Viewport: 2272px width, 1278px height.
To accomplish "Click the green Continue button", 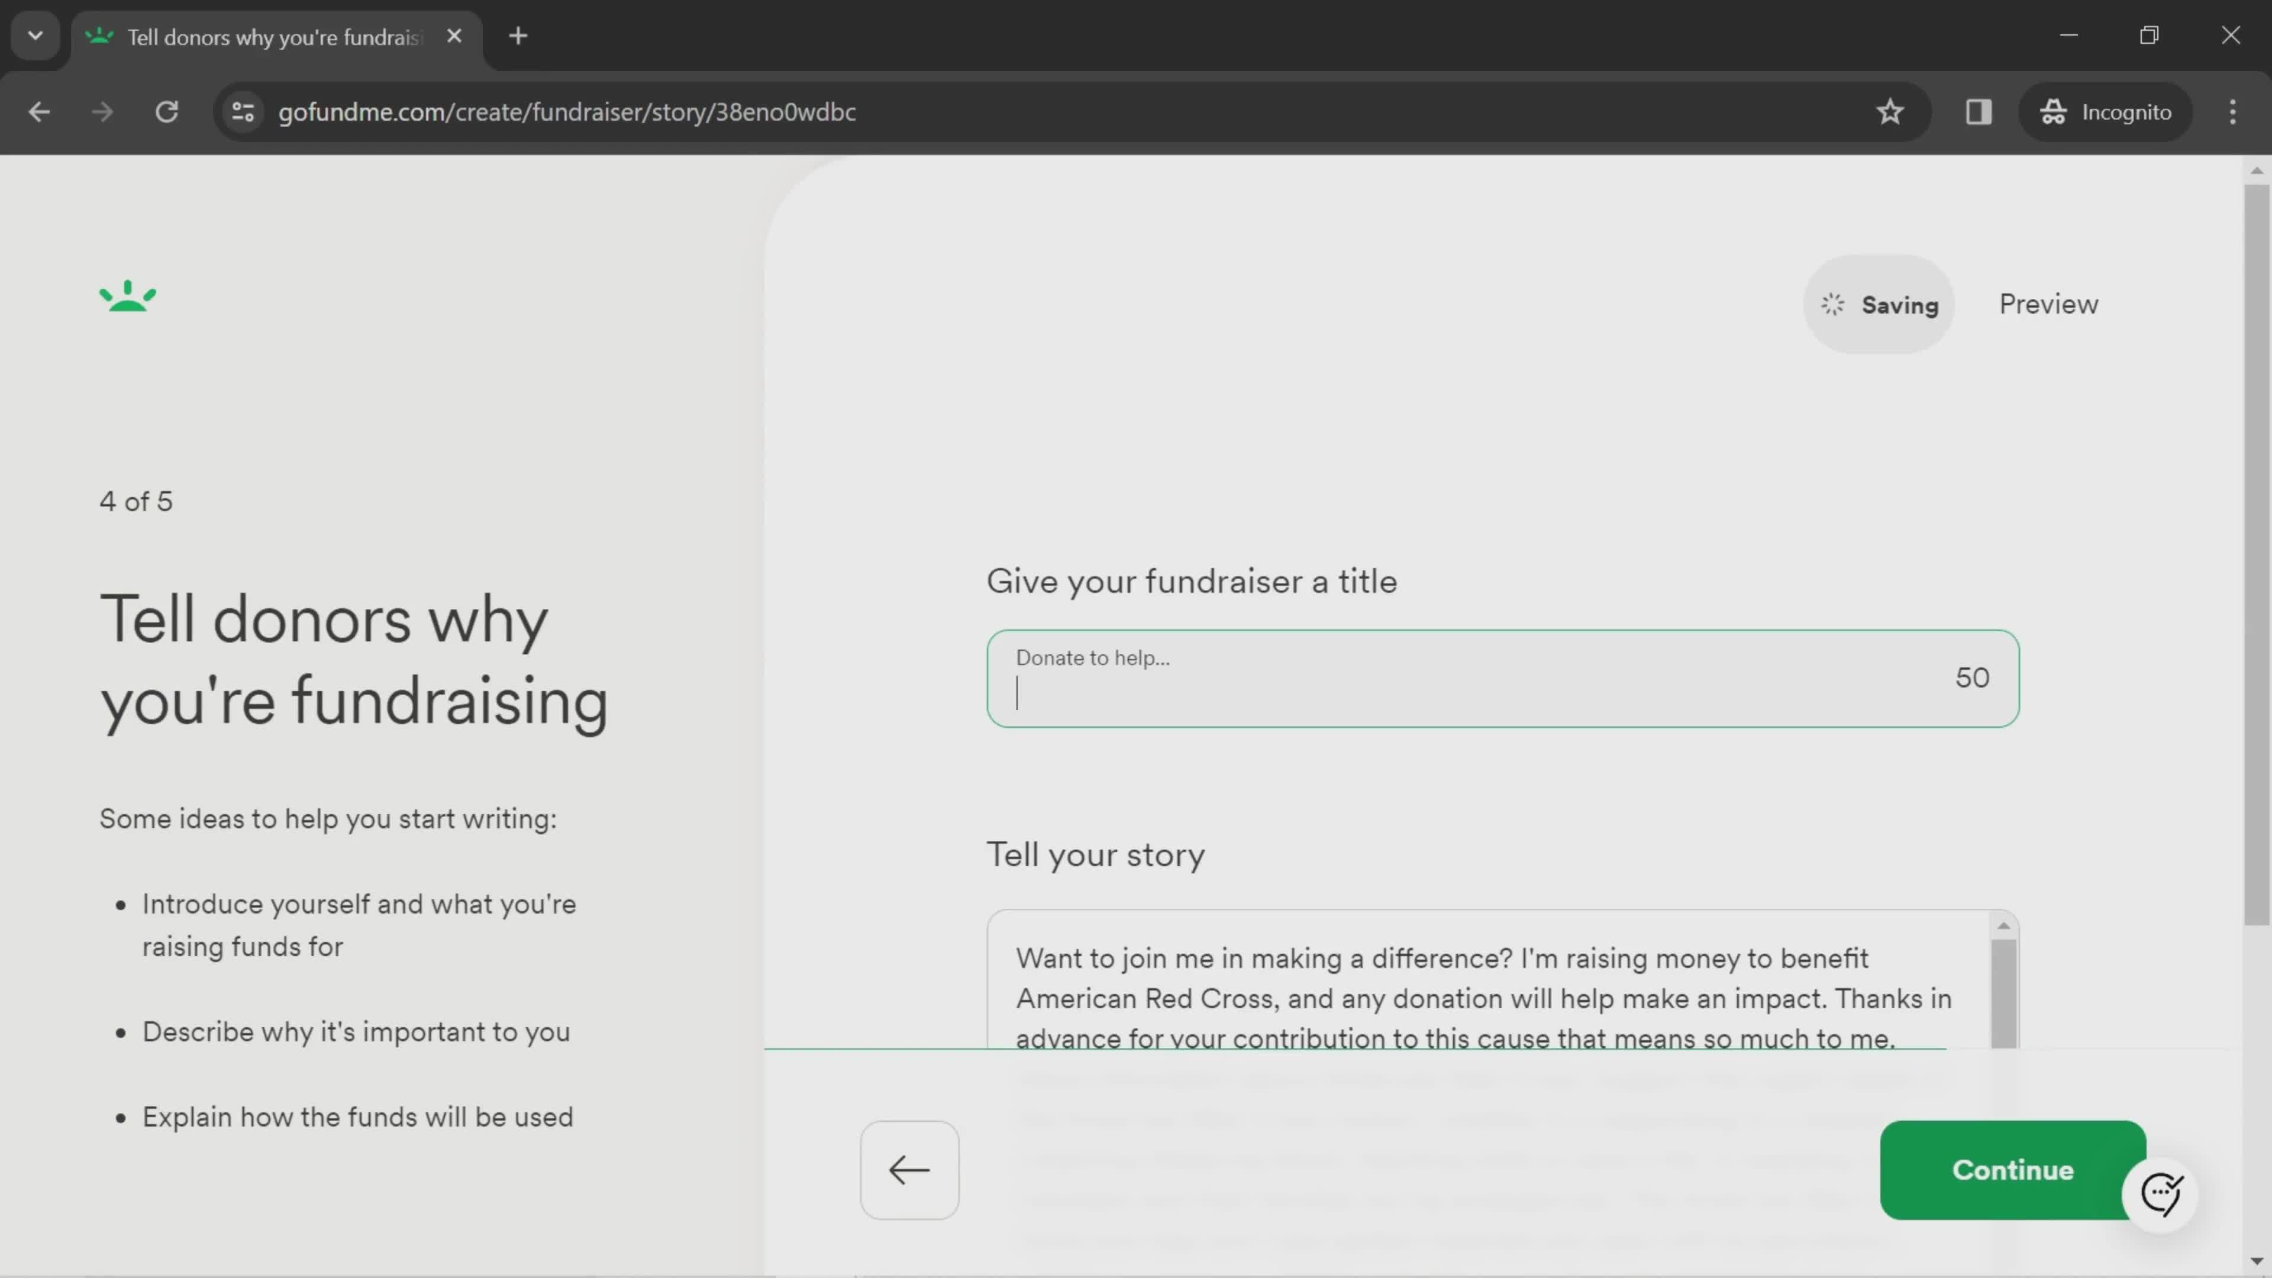I will coord(2013,1170).
